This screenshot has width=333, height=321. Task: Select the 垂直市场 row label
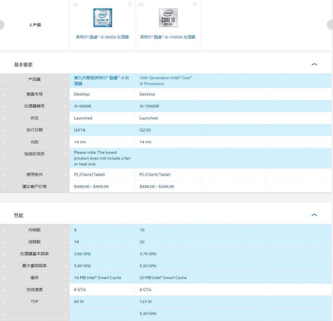pyautogui.click(x=34, y=94)
